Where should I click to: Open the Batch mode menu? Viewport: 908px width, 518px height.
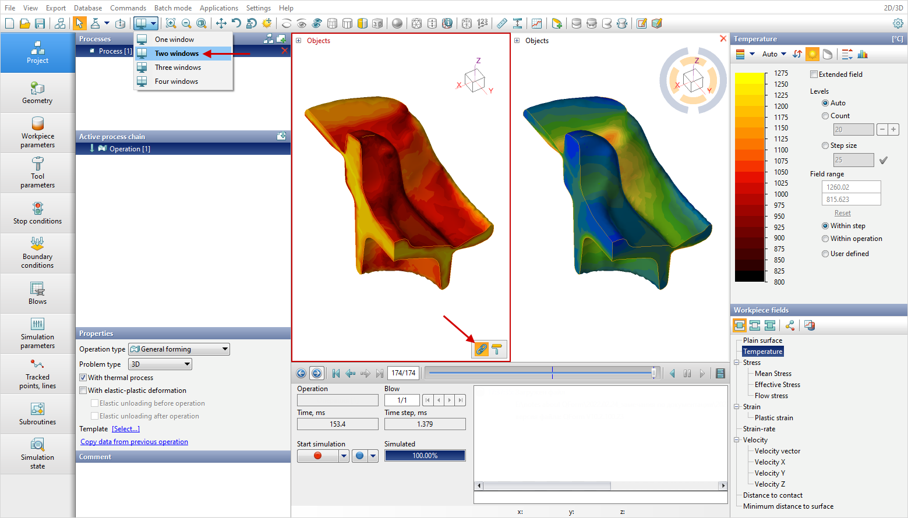coord(173,8)
